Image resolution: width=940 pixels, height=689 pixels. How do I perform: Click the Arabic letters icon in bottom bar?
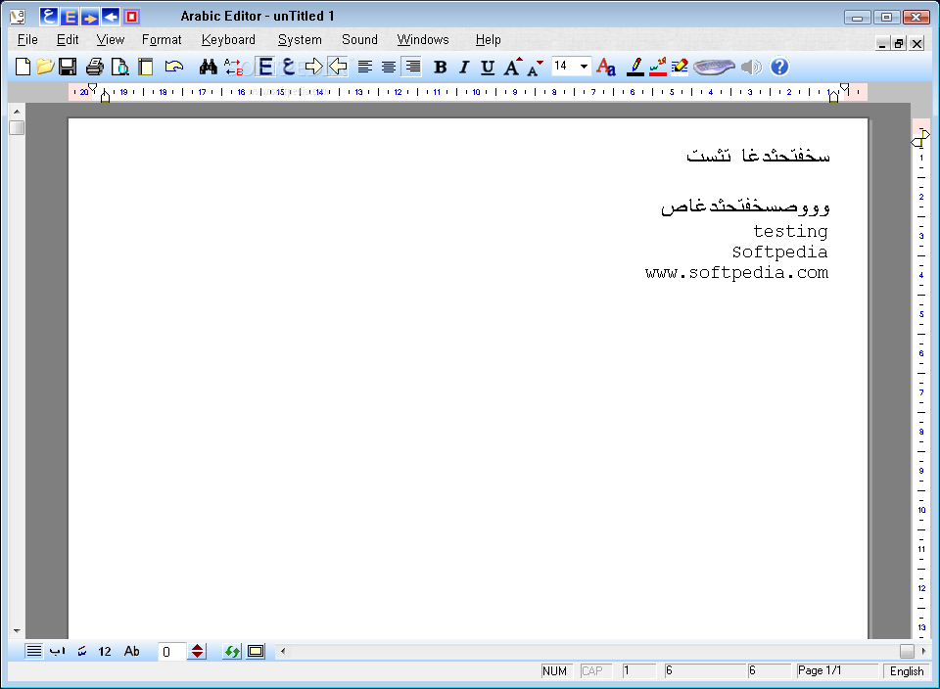click(58, 651)
